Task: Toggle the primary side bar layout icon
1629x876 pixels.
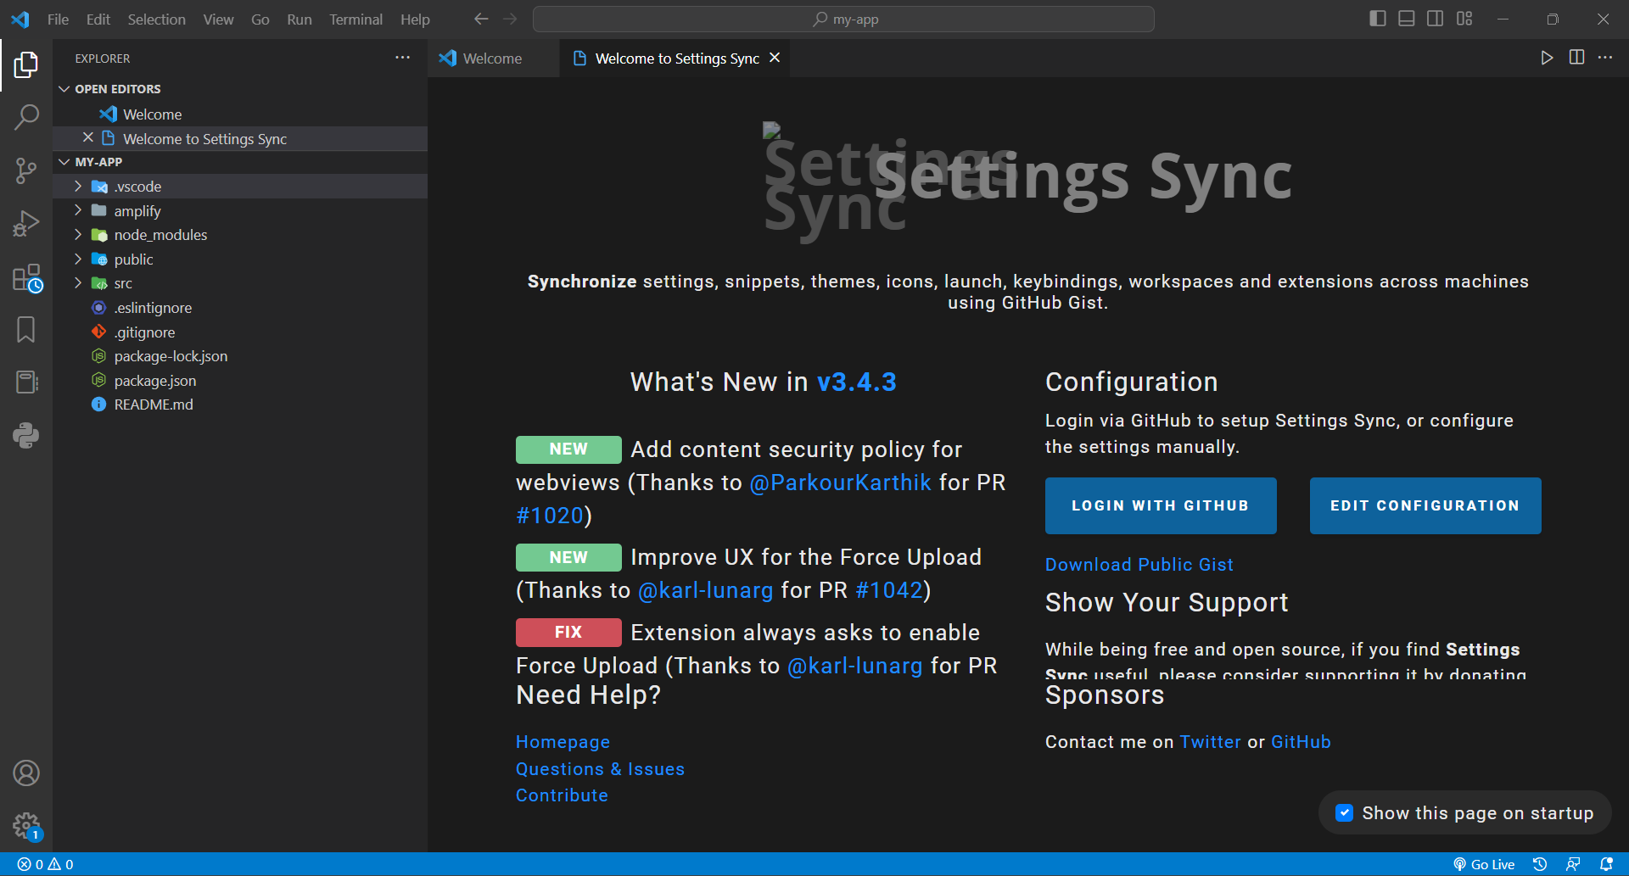Action: click(1378, 19)
